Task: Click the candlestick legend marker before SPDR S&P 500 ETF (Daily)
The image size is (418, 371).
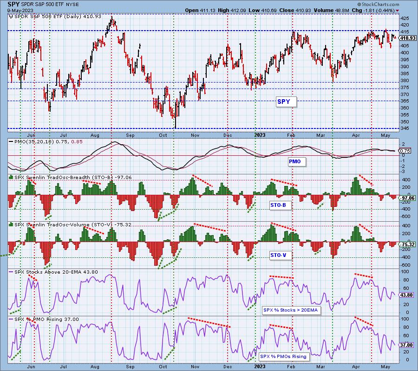Action: [11, 17]
